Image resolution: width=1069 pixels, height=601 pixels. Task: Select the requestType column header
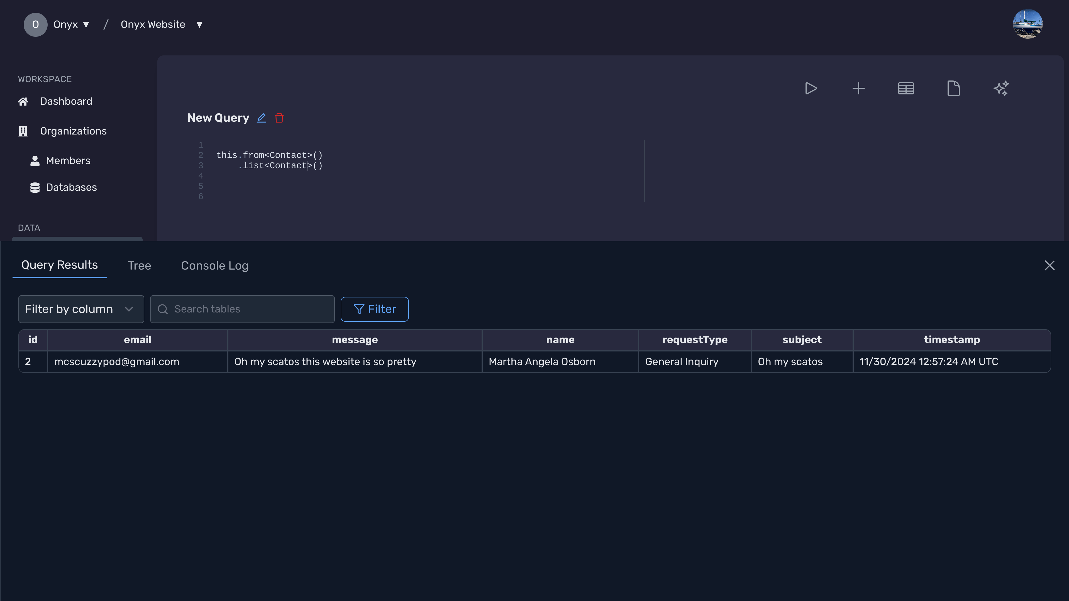[x=695, y=340]
